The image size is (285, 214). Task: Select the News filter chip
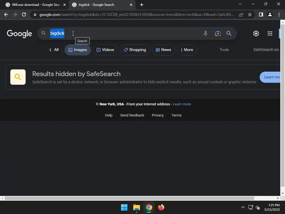coord(164,50)
